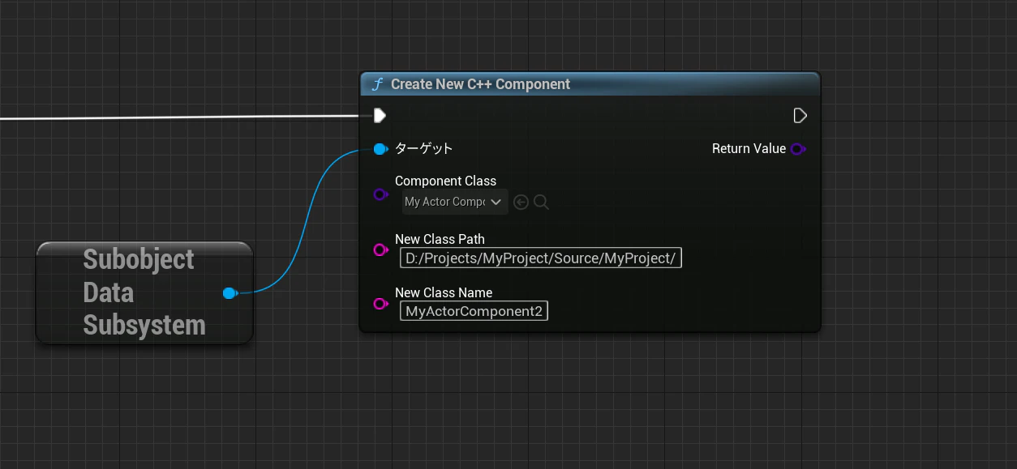Click the New Class Name pin
This screenshot has width=1017, height=469.
[x=380, y=304]
